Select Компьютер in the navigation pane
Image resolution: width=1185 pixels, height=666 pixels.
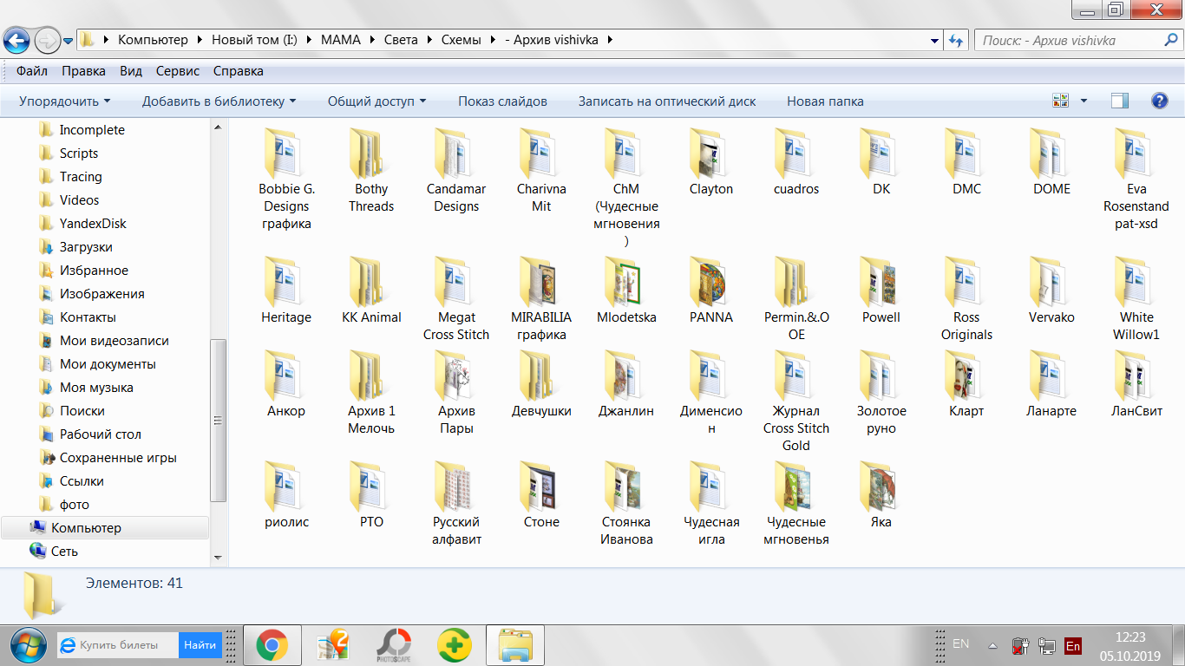105,528
